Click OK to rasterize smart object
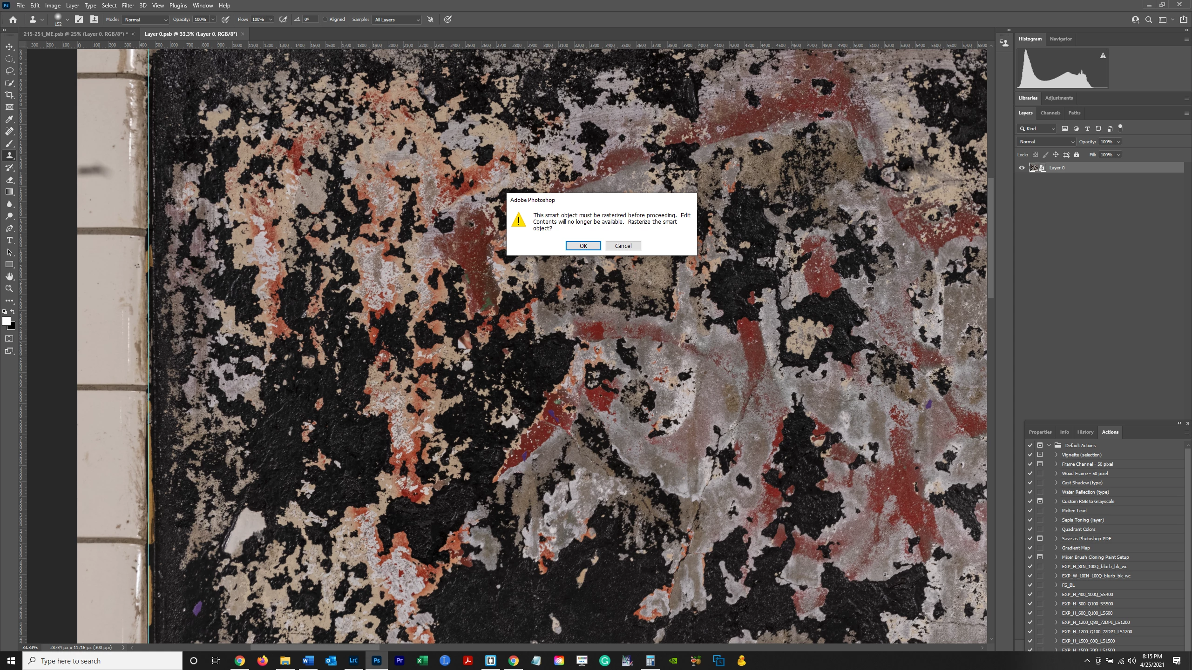1192x670 pixels. [x=583, y=246]
